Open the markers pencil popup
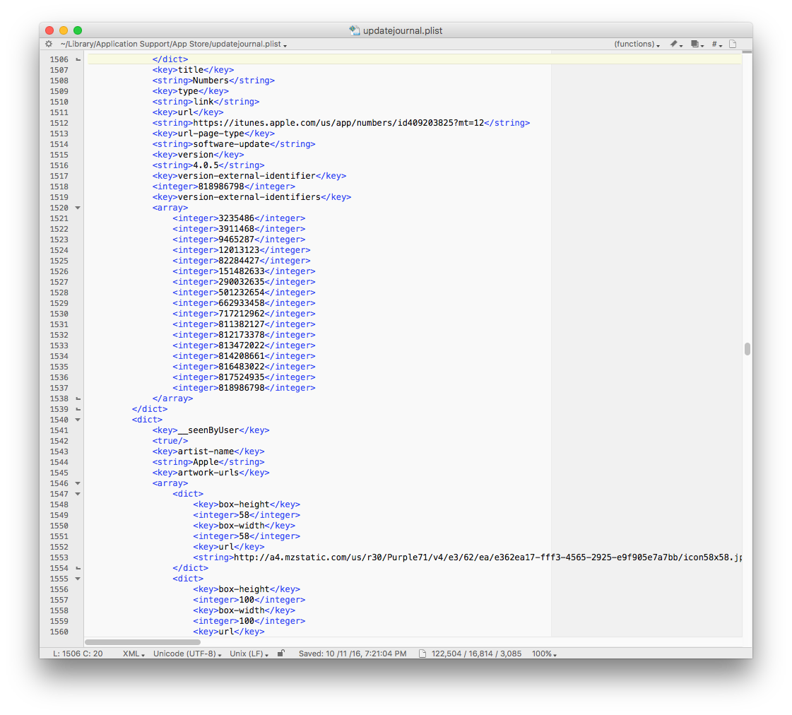 [676, 44]
